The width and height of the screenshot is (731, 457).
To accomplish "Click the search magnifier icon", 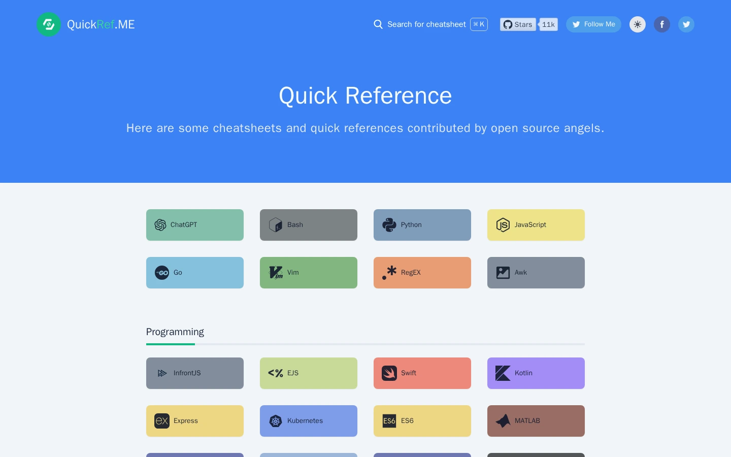I will pyautogui.click(x=378, y=24).
